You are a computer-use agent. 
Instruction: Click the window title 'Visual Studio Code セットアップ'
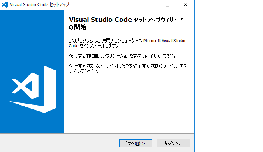click(39, 5)
